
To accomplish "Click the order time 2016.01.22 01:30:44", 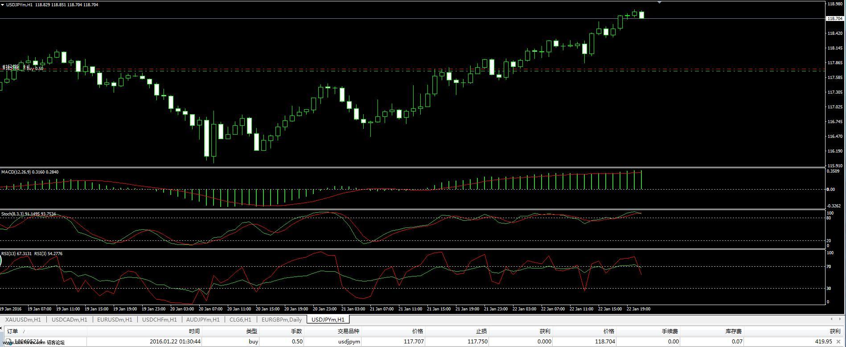I will pyautogui.click(x=175, y=342).
